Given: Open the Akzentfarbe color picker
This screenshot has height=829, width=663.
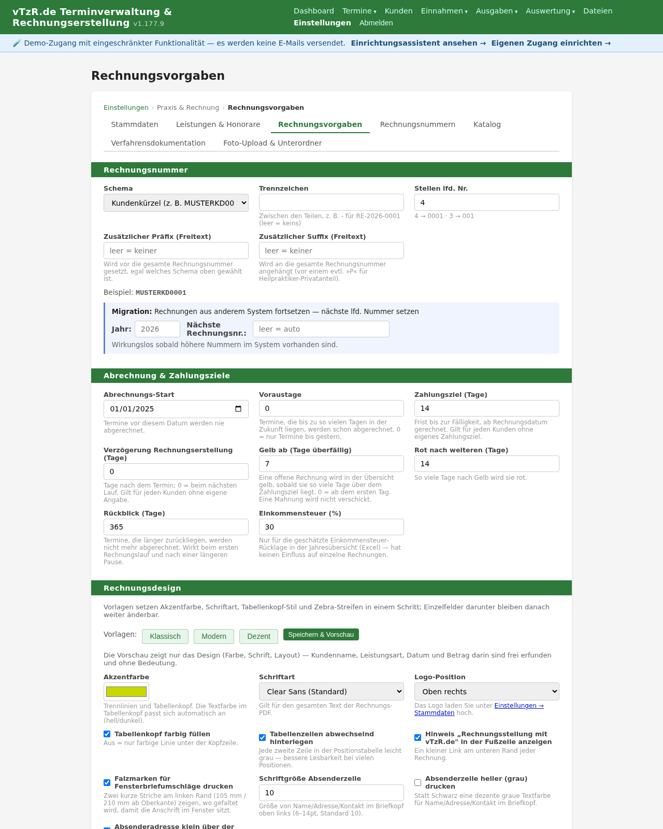Looking at the screenshot, I should click(126, 692).
